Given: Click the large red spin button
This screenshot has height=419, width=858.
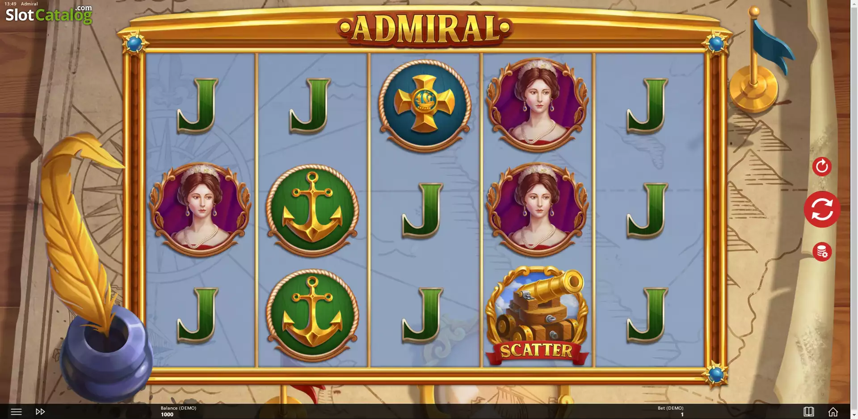Looking at the screenshot, I should click(x=822, y=209).
